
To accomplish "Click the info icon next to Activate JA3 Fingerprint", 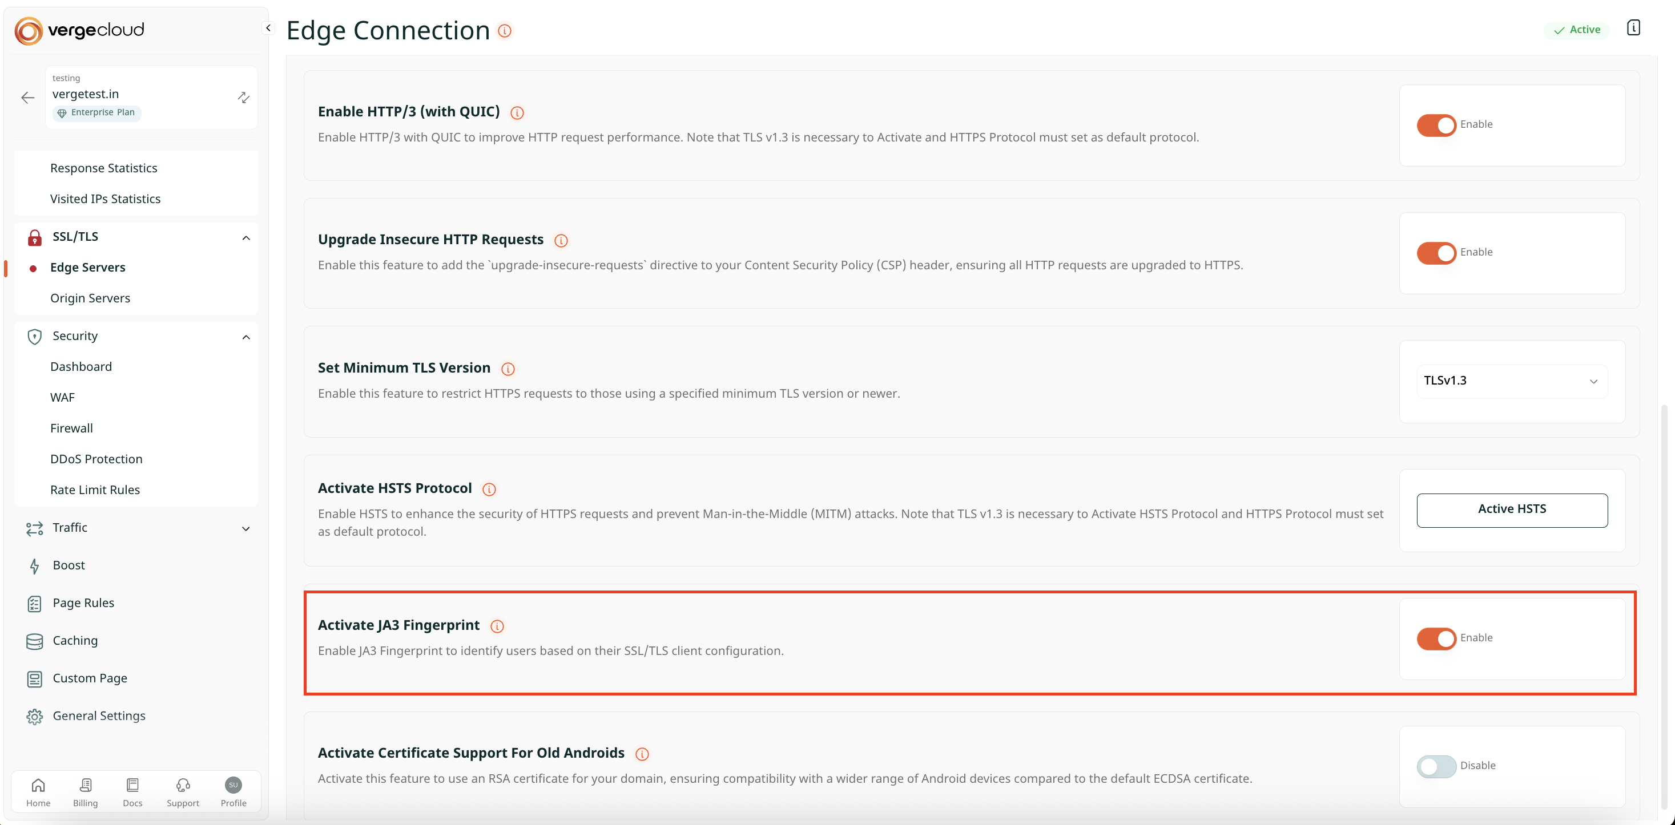I will point(497,625).
